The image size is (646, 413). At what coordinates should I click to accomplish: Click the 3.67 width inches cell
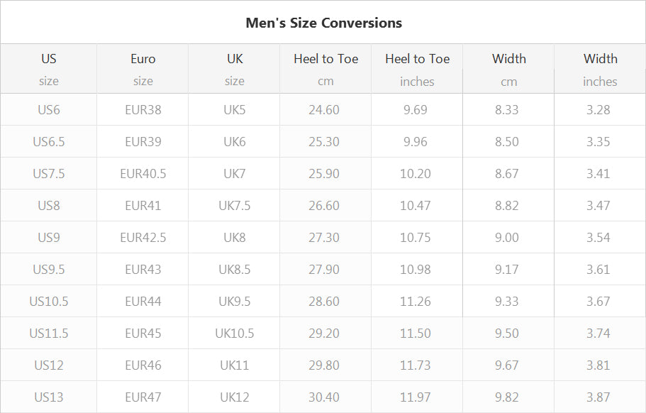(600, 302)
